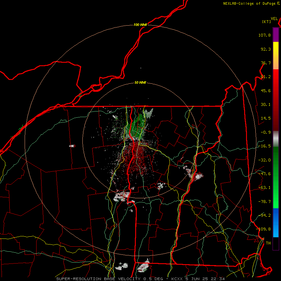Pick the blue segment of the velocity scale

(x=276, y=223)
